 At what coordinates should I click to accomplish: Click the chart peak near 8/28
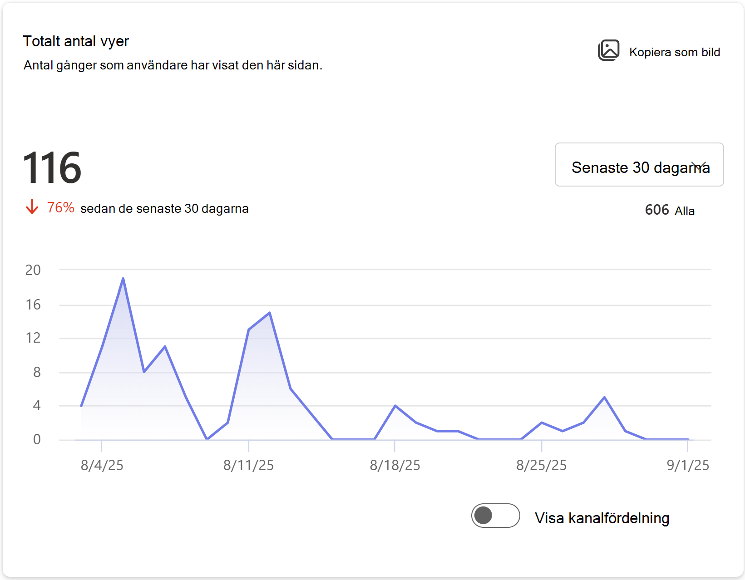coord(604,397)
